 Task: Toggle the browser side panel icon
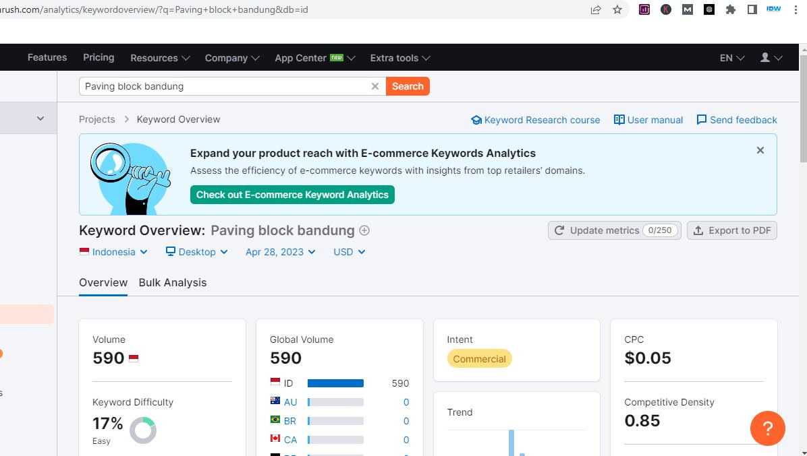pyautogui.click(x=752, y=9)
